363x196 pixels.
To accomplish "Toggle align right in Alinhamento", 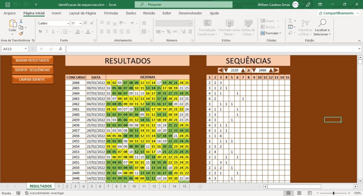I will [x=115, y=32].
